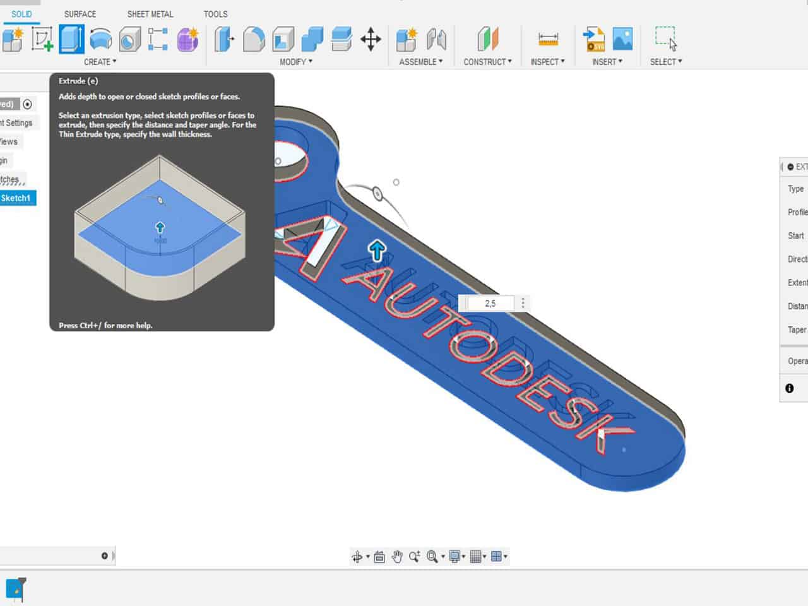Viewport: 808px width, 606px height.
Task: Click the Create Sketch icon
Action: [42, 39]
